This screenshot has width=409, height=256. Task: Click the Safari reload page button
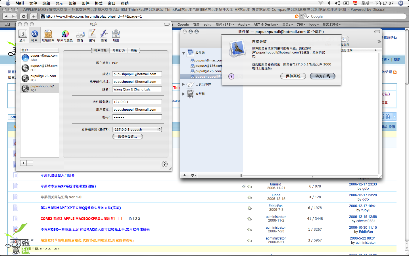coord(24,16)
